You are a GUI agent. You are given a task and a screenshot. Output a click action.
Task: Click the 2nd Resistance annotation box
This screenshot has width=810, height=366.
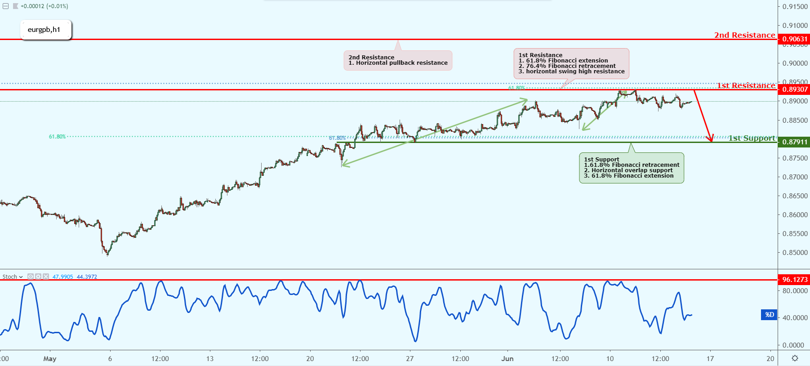click(x=398, y=60)
